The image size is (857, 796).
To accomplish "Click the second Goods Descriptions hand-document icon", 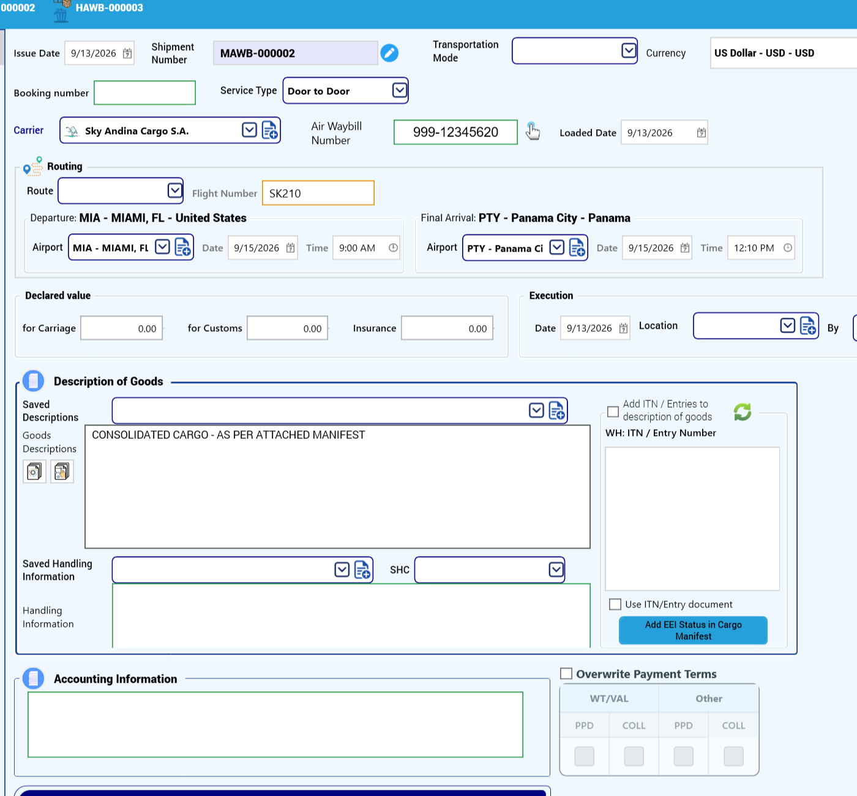I will pyautogui.click(x=62, y=471).
